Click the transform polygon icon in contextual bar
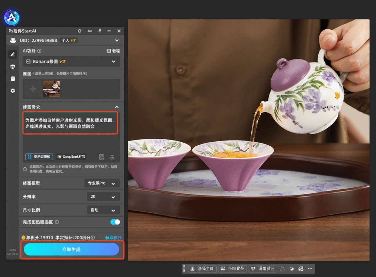This screenshot has height=277, width=376. [282, 269]
